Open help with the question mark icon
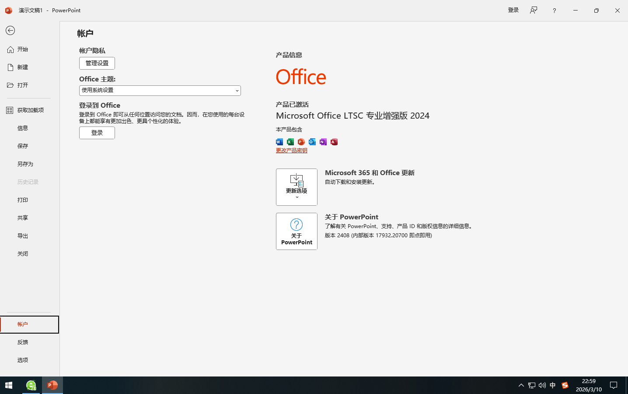The height and width of the screenshot is (394, 628). [555, 11]
